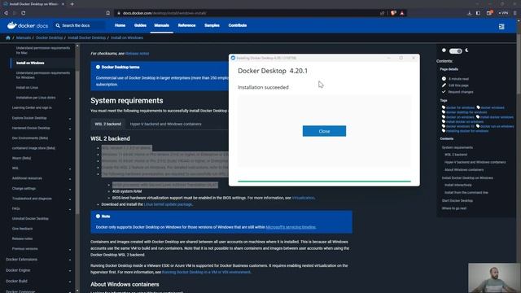The width and height of the screenshot is (521, 293).
Task: Click Close button in Docker installer
Action: click(324, 131)
